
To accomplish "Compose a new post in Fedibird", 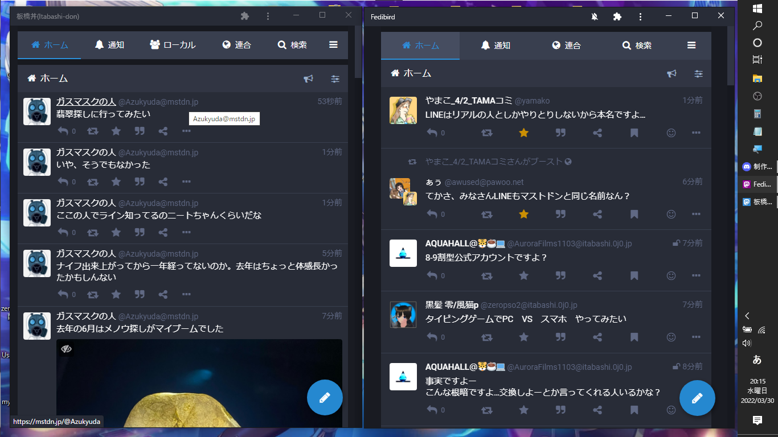I will coord(697,398).
